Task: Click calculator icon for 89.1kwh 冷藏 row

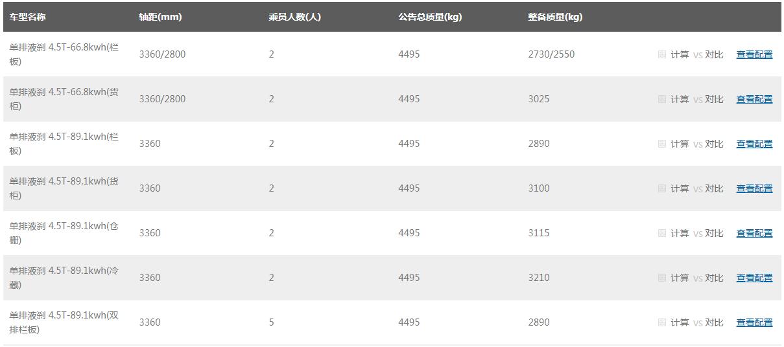Action: pyautogui.click(x=662, y=278)
